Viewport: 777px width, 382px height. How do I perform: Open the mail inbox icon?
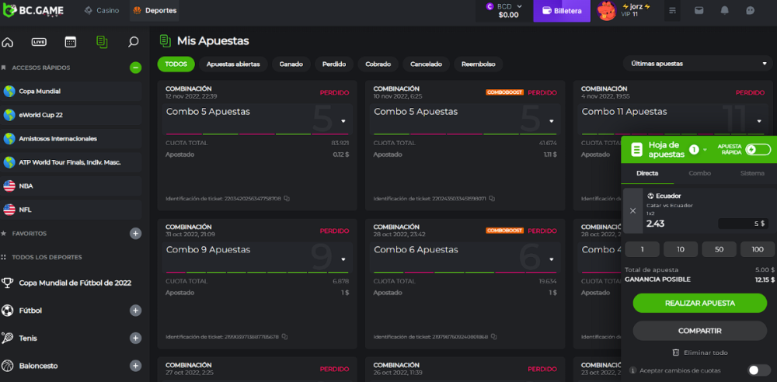coord(699,11)
